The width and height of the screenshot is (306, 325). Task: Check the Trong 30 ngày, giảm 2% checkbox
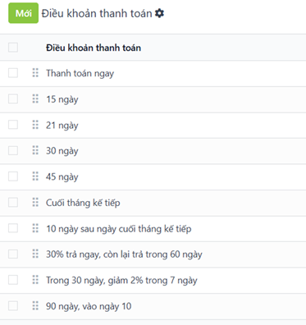[13, 280]
